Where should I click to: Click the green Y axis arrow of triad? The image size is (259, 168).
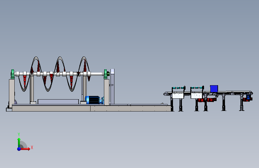[19, 142]
